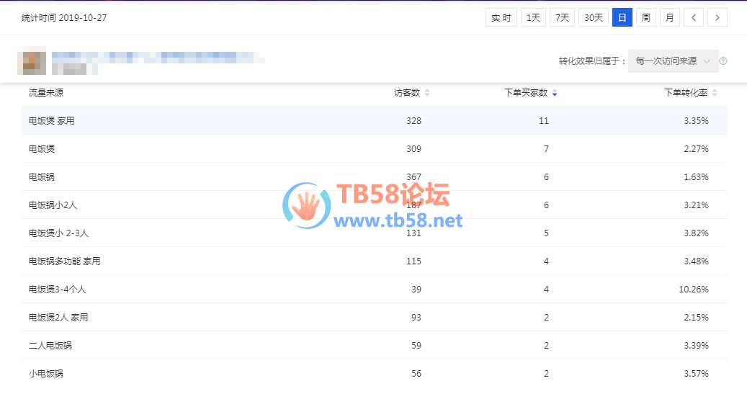Switch to 周 weekly view
Viewport: 747px width, 412px height.
[646, 18]
